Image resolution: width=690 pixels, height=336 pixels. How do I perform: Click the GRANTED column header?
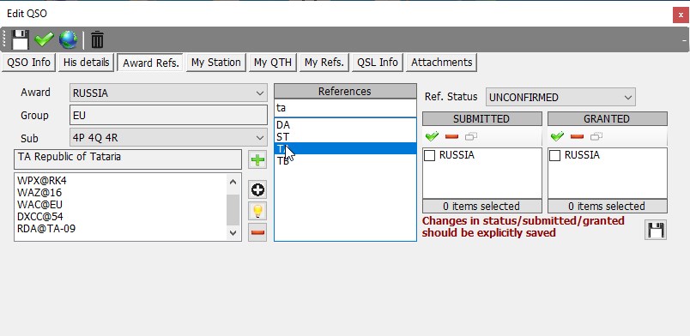(608, 119)
